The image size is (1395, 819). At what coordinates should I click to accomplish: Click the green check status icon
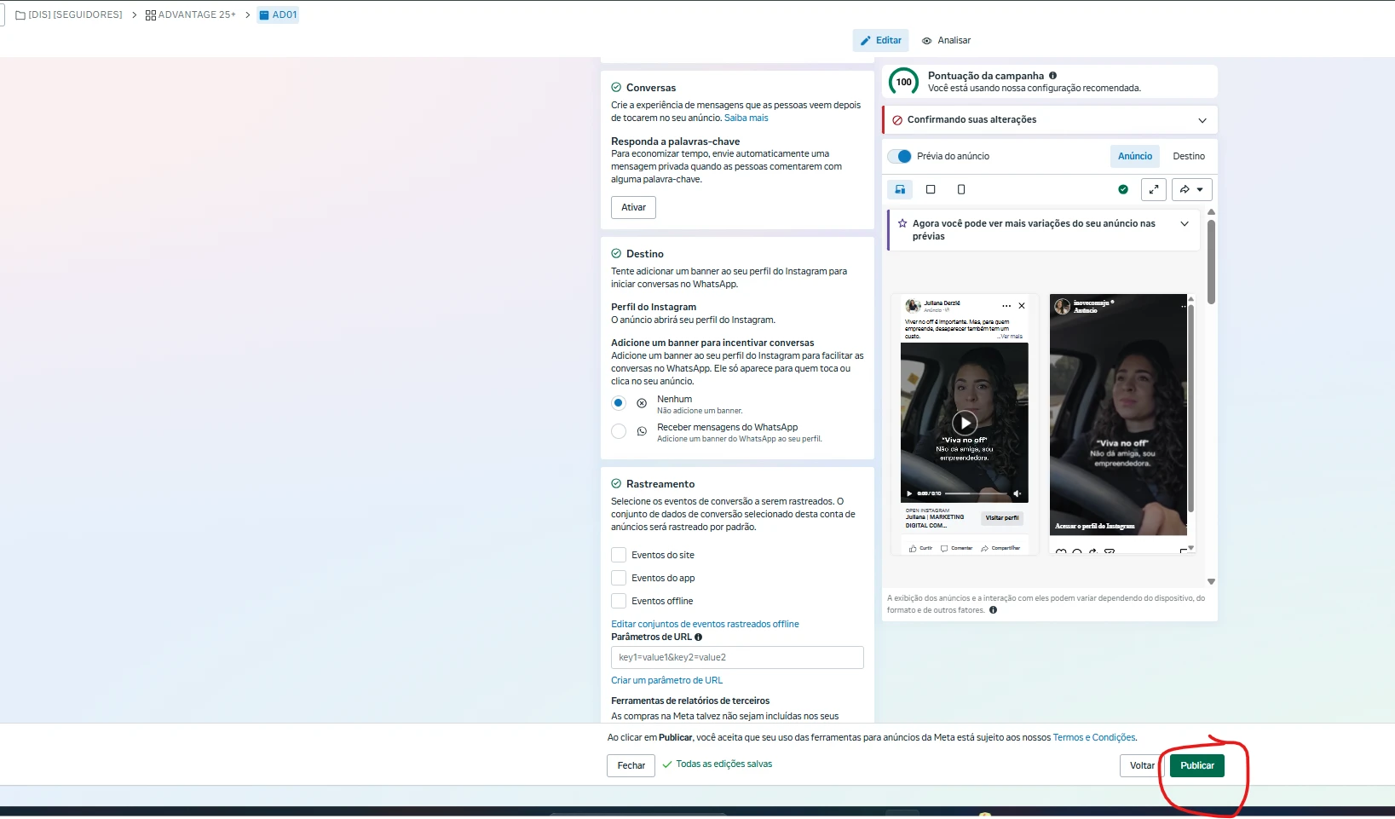pos(1123,189)
